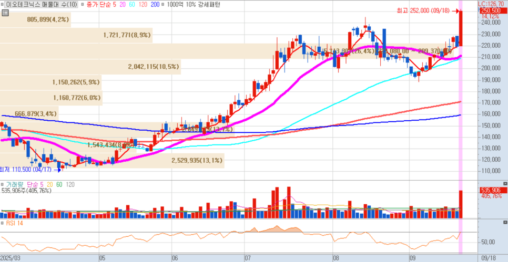This screenshot has width=508, height=262.
Task: Click the latest tall red candle
Action: pos(460,28)
